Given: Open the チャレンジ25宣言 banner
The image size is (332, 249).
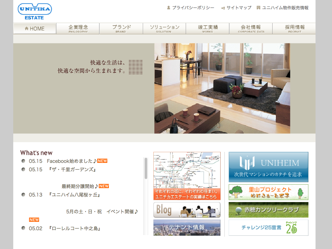Looking at the screenshot, I should pyautogui.click(x=268, y=228).
